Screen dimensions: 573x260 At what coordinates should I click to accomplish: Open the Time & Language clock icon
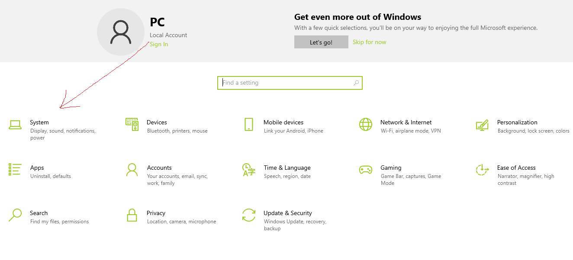(248, 170)
